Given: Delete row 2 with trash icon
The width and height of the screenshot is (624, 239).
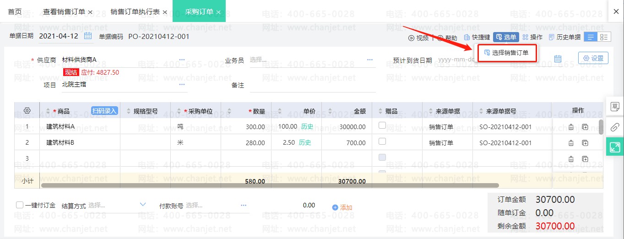Looking at the screenshot, I should point(571,143).
